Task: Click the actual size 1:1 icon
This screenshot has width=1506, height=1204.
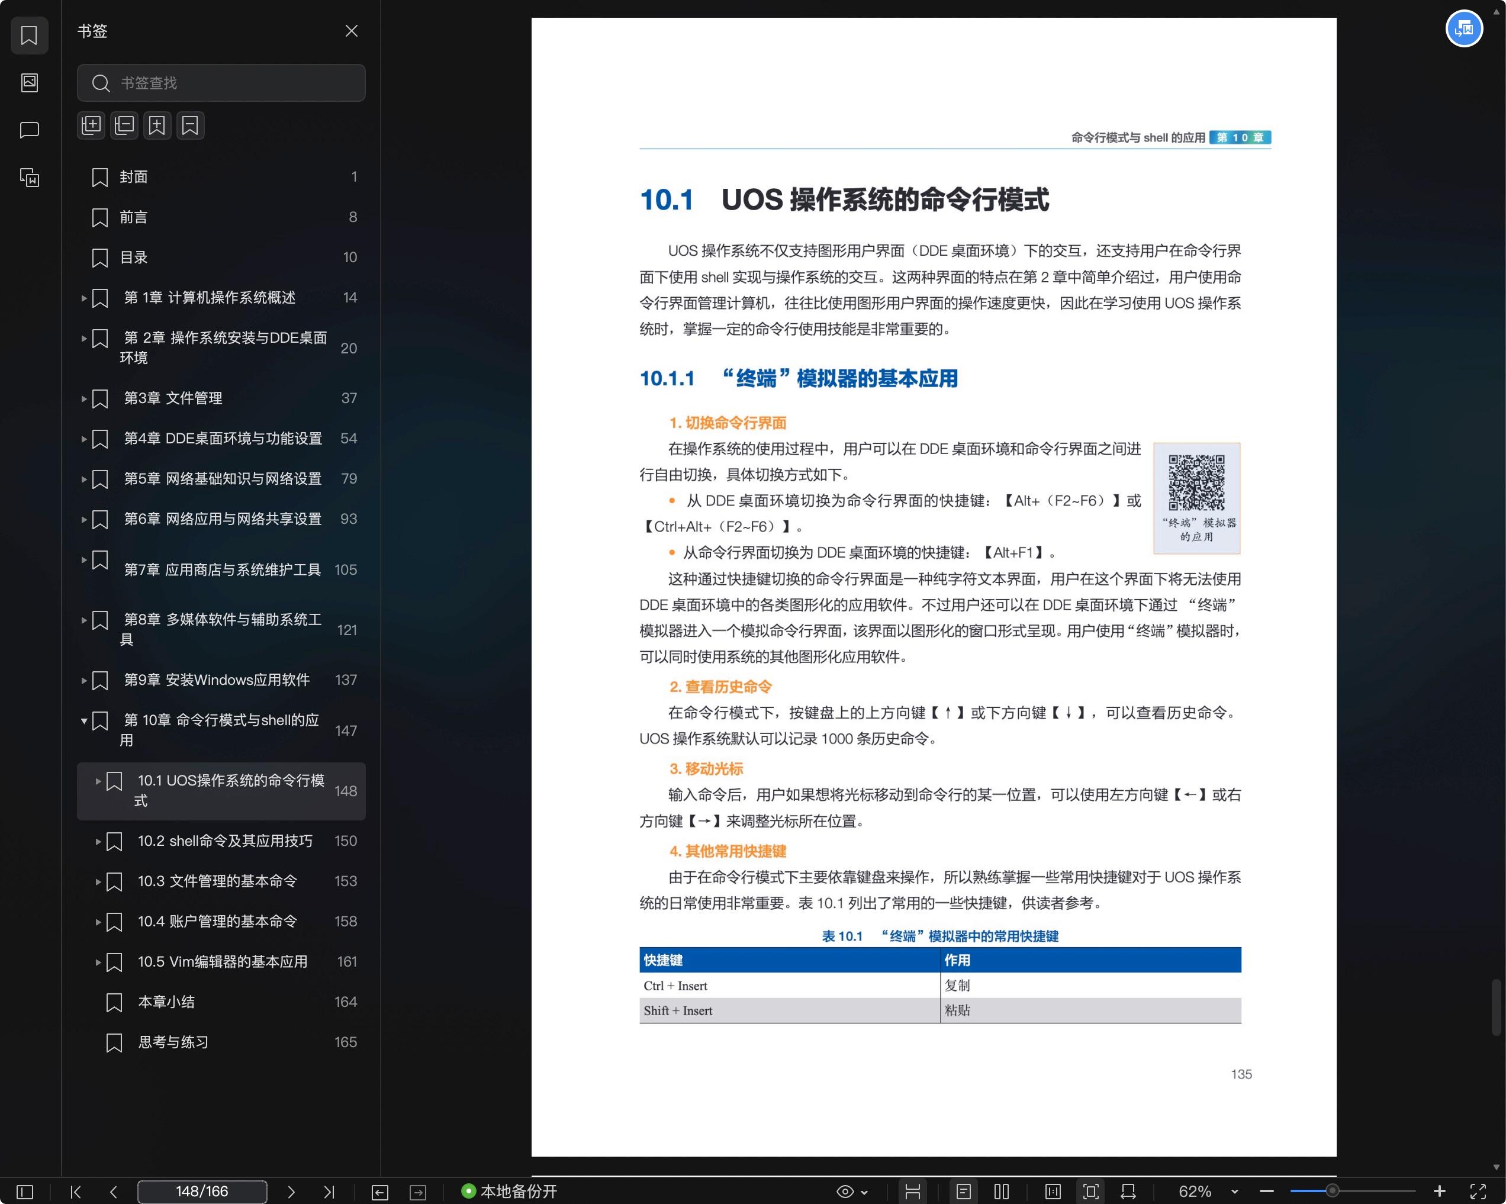Action: [x=1053, y=1192]
